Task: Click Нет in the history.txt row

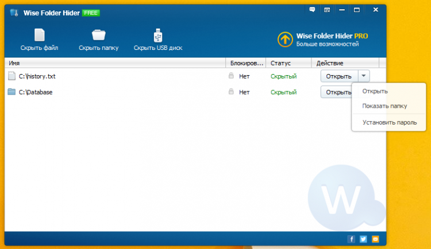Action: pyautogui.click(x=244, y=76)
